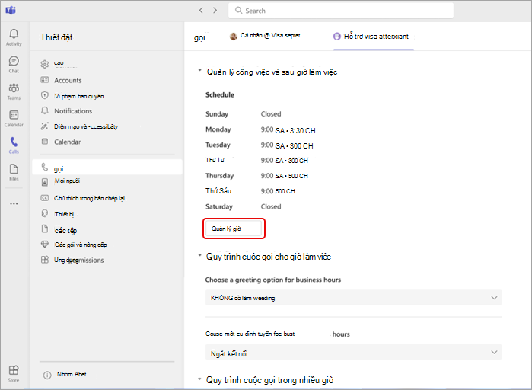Click the Search box

pos(341,11)
